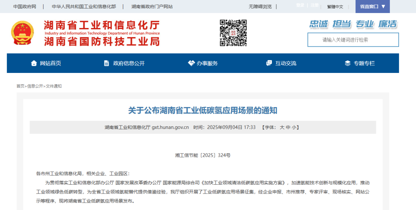Click the handshake icon beside 办事服务
This screenshot has height=210, width=416.
[191, 63]
